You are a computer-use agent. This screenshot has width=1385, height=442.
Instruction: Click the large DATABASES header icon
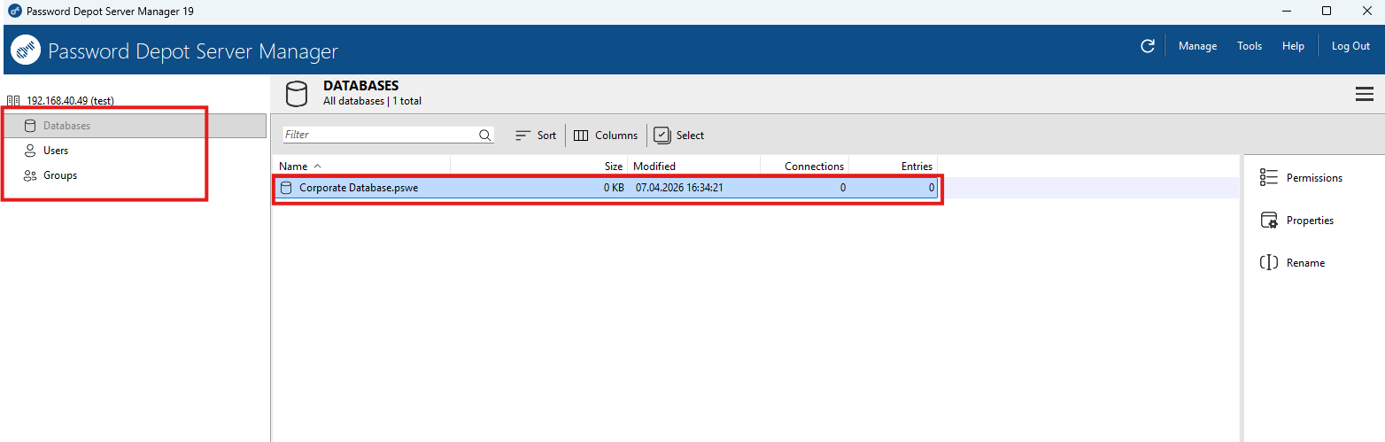point(297,94)
